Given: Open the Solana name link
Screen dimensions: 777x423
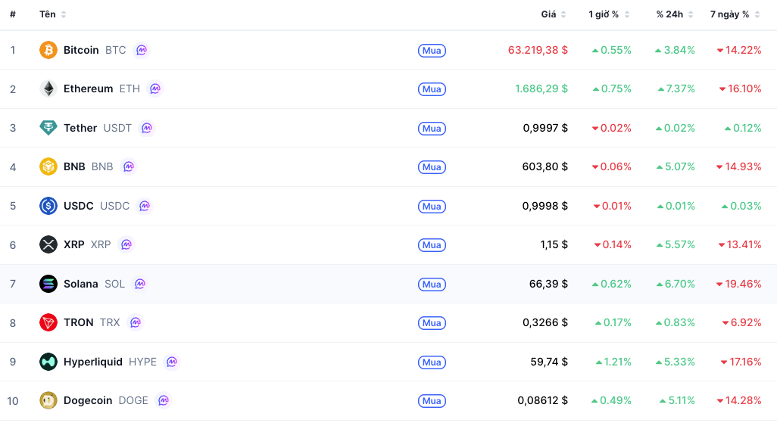Looking at the screenshot, I should pyautogui.click(x=81, y=284).
